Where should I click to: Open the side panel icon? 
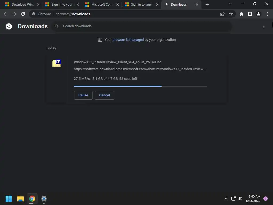coord(250,14)
